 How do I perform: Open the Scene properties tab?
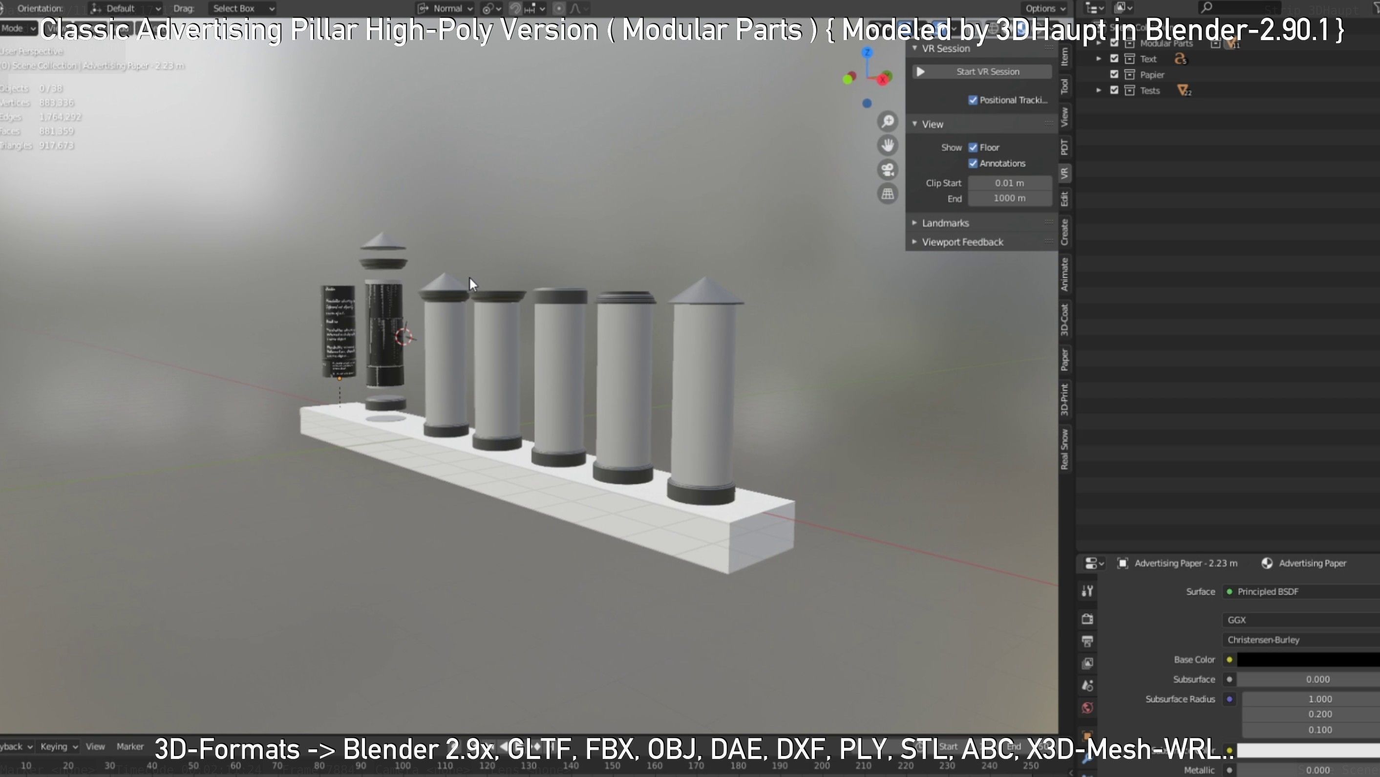coord(1087,685)
